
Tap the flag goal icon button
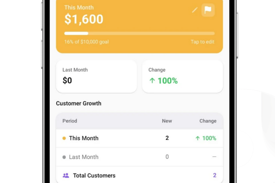click(x=208, y=10)
